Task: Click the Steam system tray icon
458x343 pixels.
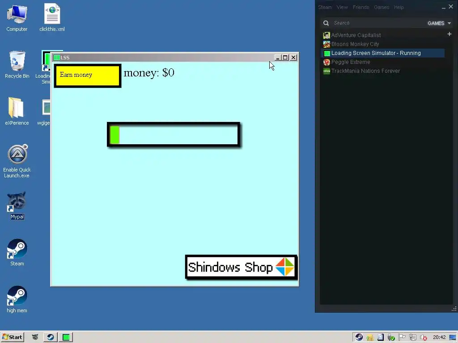Action: pyautogui.click(x=359, y=338)
